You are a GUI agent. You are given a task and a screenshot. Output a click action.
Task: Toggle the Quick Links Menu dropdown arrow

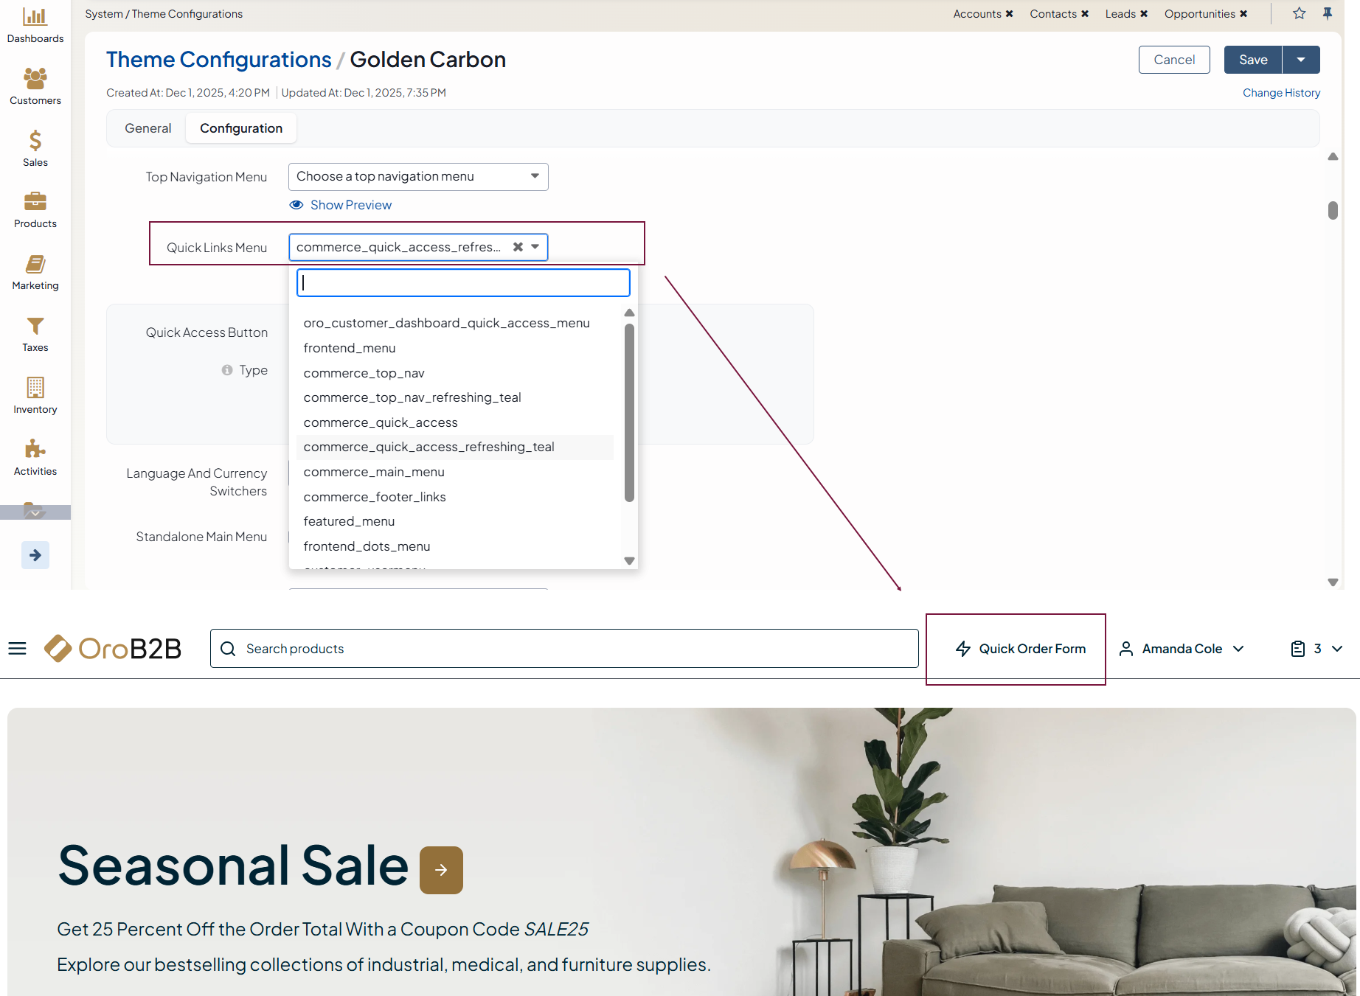tap(535, 247)
